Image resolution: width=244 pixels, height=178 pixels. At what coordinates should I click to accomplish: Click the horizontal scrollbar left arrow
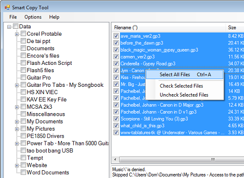point(115,159)
